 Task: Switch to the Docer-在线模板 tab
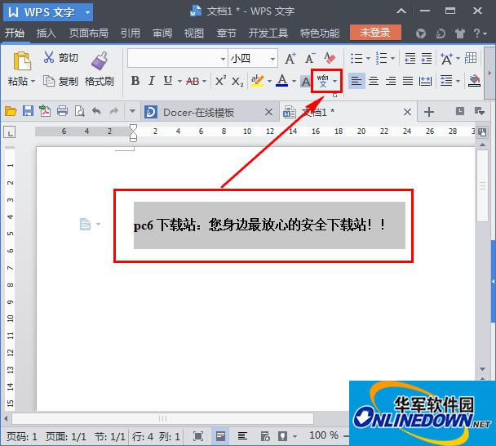[x=198, y=112]
